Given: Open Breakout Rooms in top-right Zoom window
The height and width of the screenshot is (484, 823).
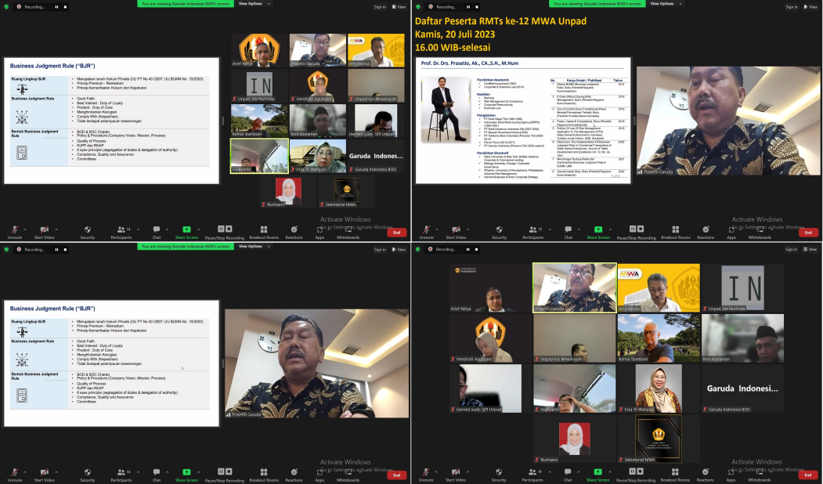Looking at the screenshot, I should pyautogui.click(x=676, y=232).
